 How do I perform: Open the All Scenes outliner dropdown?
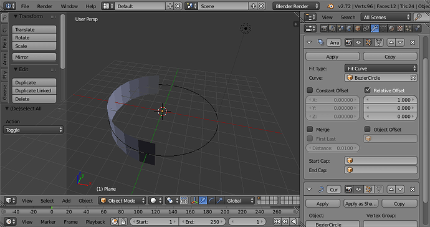(386, 17)
